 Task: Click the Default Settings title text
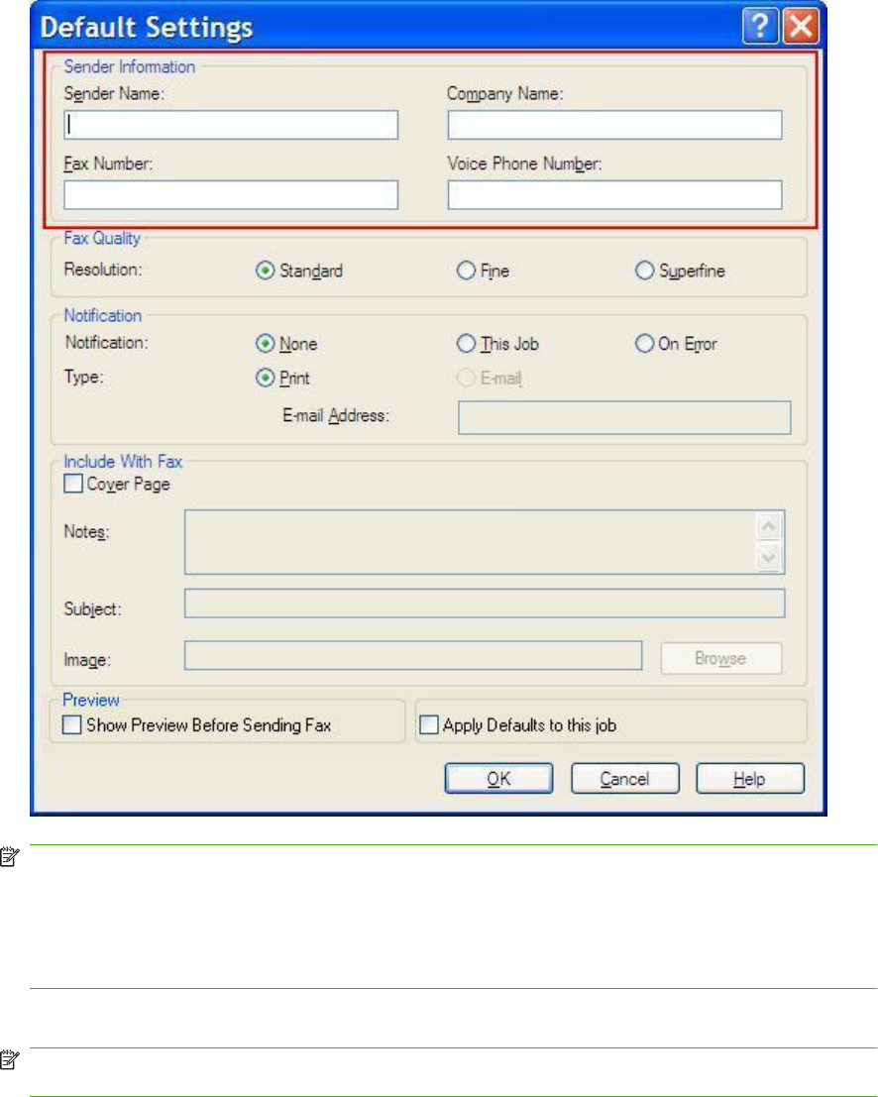[147, 28]
